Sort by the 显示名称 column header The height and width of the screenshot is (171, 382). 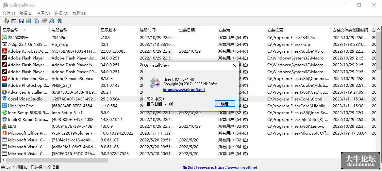(x=25, y=30)
